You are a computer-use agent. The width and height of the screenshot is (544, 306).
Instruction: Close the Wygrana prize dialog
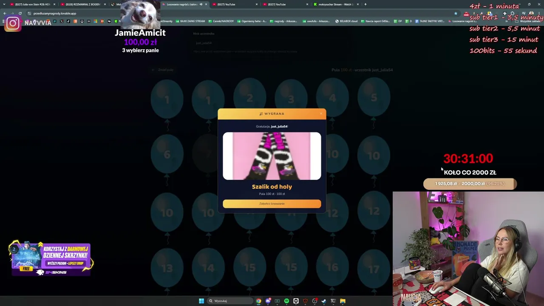tap(321, 113)
